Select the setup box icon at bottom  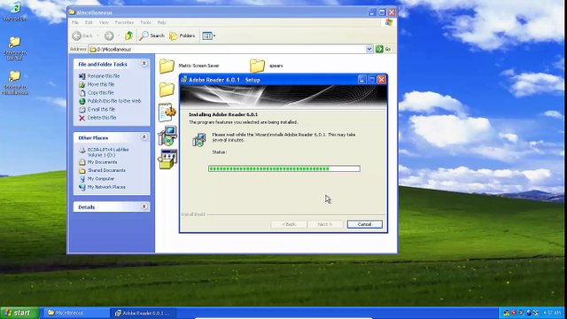(167, 159)
